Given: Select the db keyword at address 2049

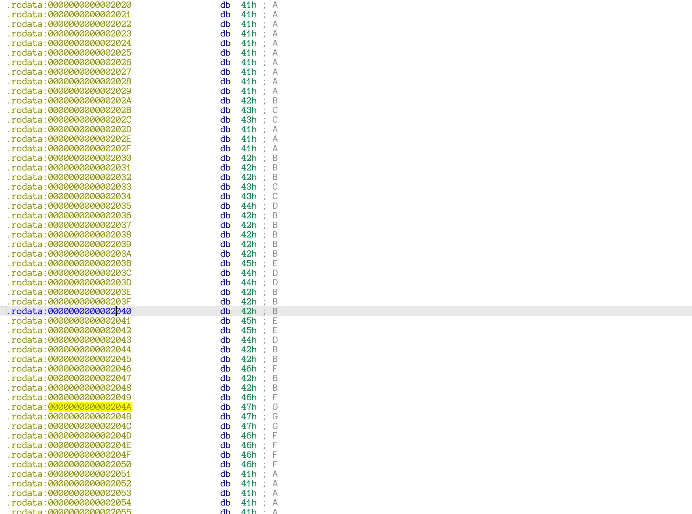Looking at the screenshot, I should [225, 397].
